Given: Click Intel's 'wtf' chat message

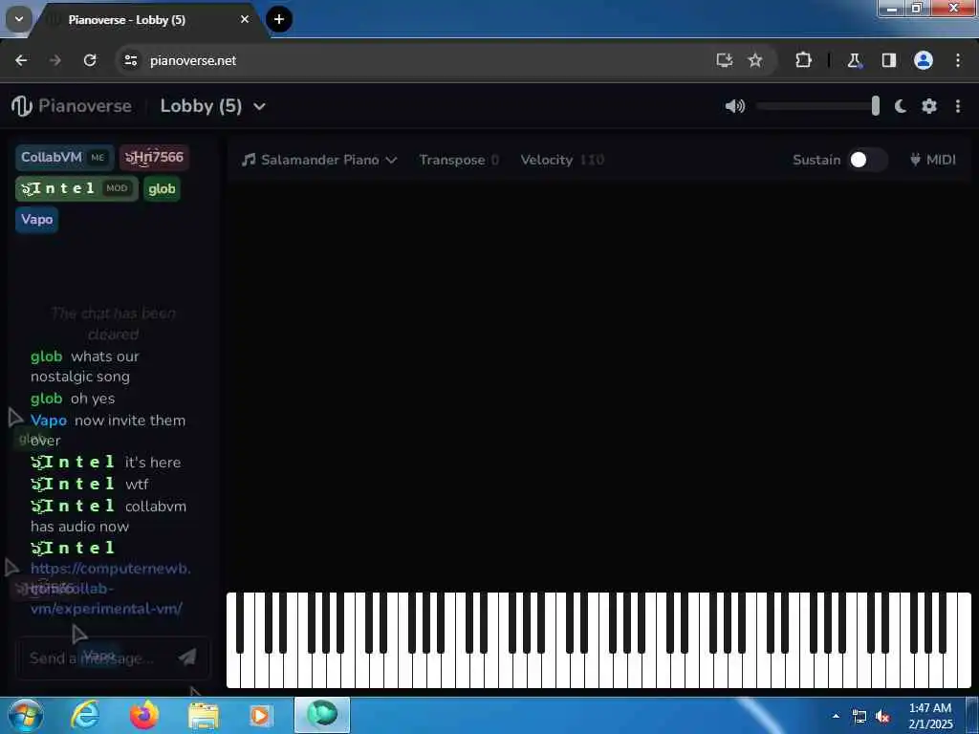Looking at the screenshot, I should point(137,484).
